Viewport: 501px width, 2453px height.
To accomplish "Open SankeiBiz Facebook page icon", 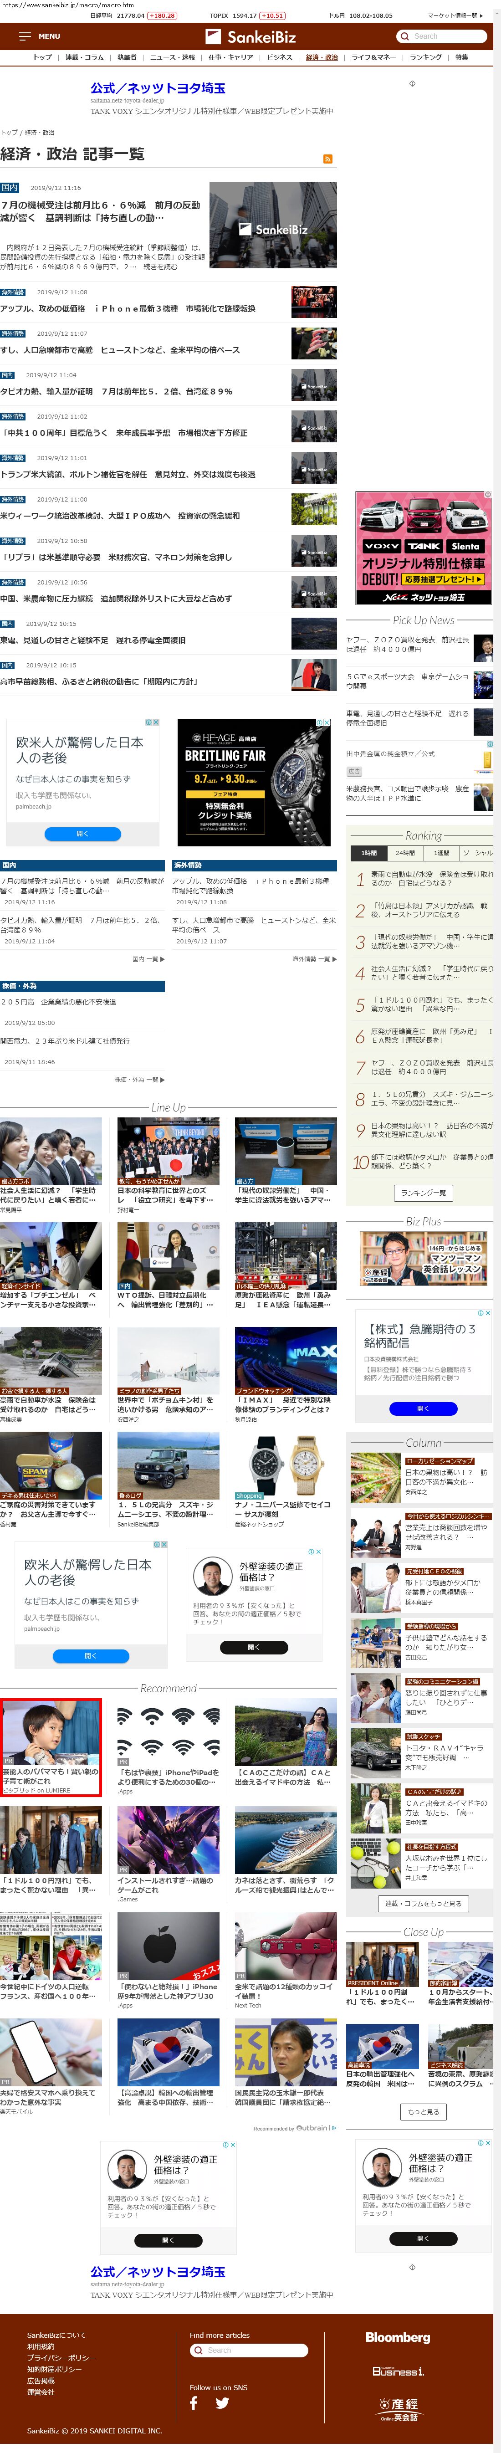I will [194, 2402].
